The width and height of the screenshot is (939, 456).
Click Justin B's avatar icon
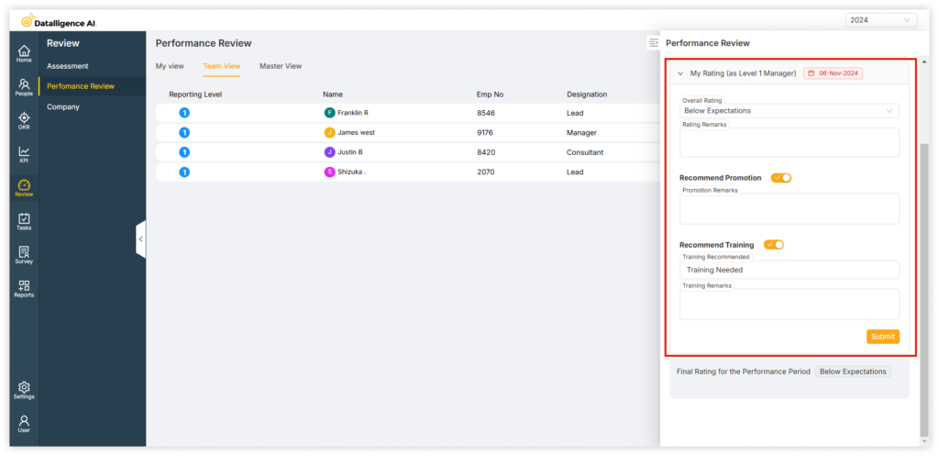(x=329, y=152)
